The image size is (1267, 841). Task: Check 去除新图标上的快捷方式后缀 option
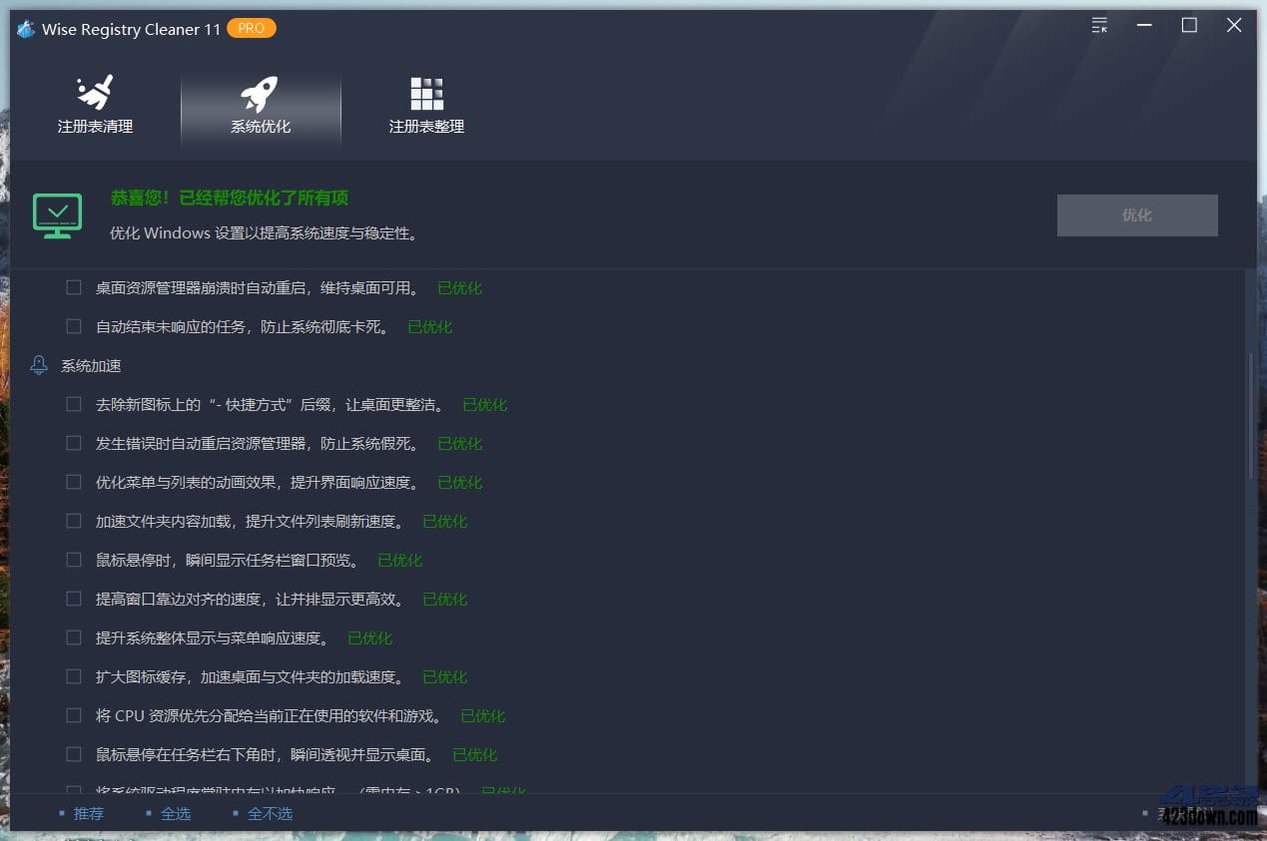[74, 404]
